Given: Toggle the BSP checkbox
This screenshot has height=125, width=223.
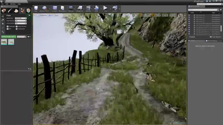Looking at the screenshot, I should [8, 29].
